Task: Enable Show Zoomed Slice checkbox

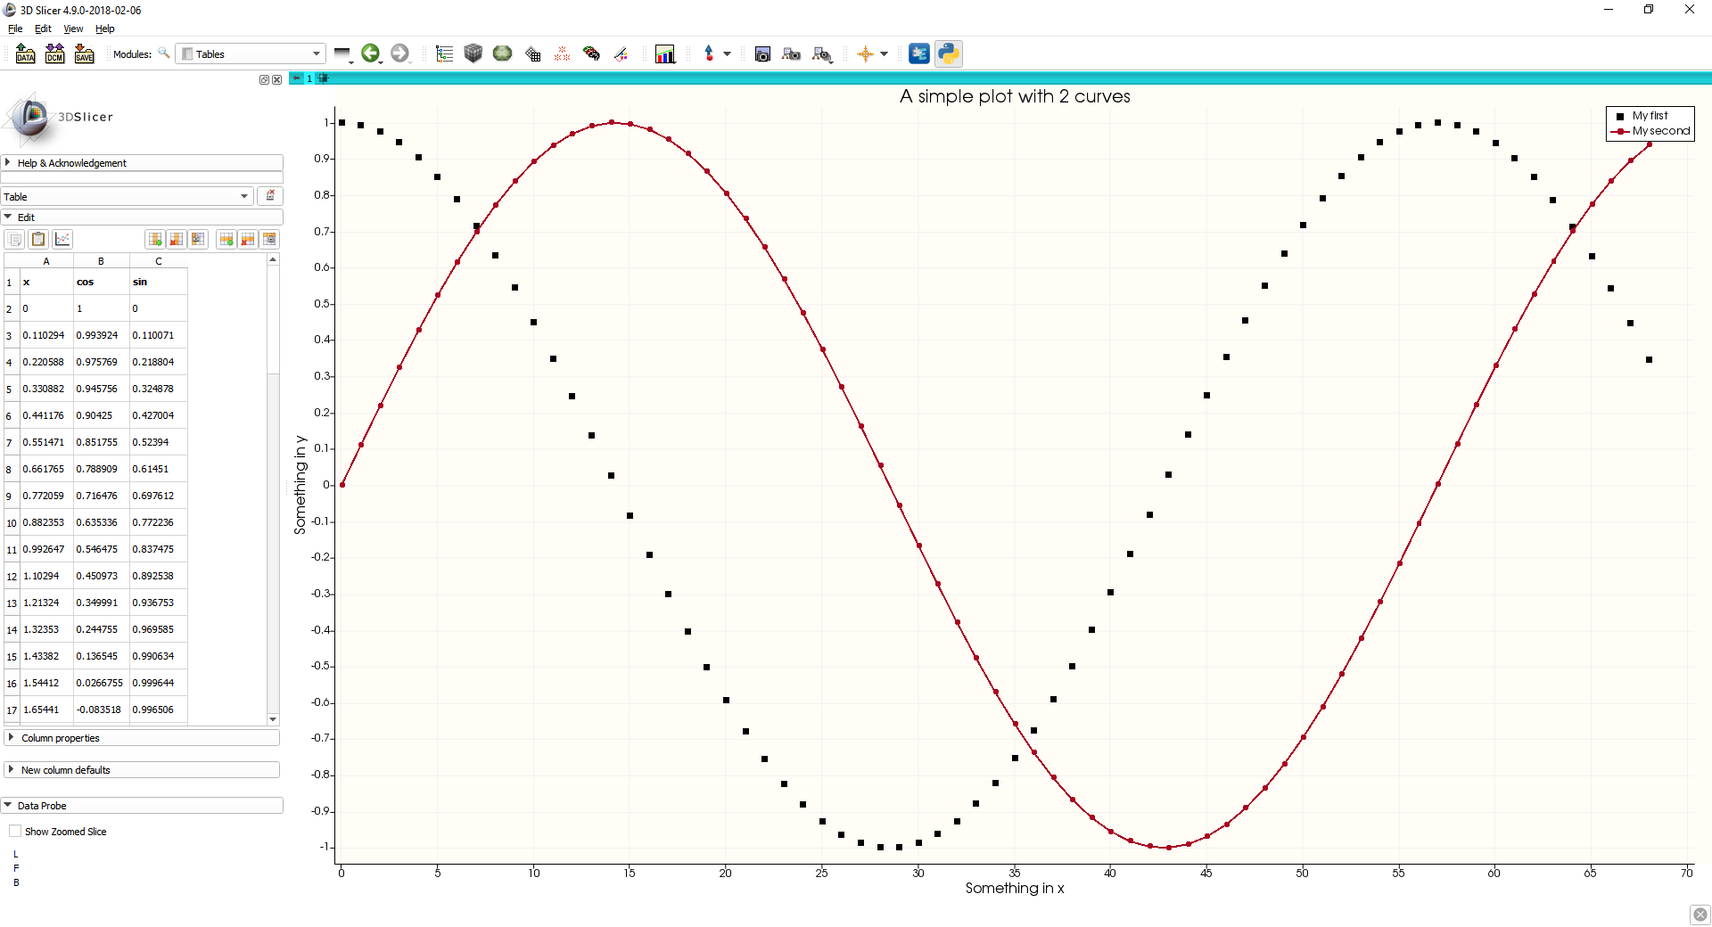Action: point(15,832)
